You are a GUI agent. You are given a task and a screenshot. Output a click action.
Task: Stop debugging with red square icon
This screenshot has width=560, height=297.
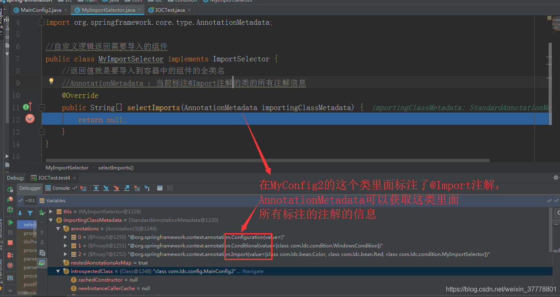point(10,243)
